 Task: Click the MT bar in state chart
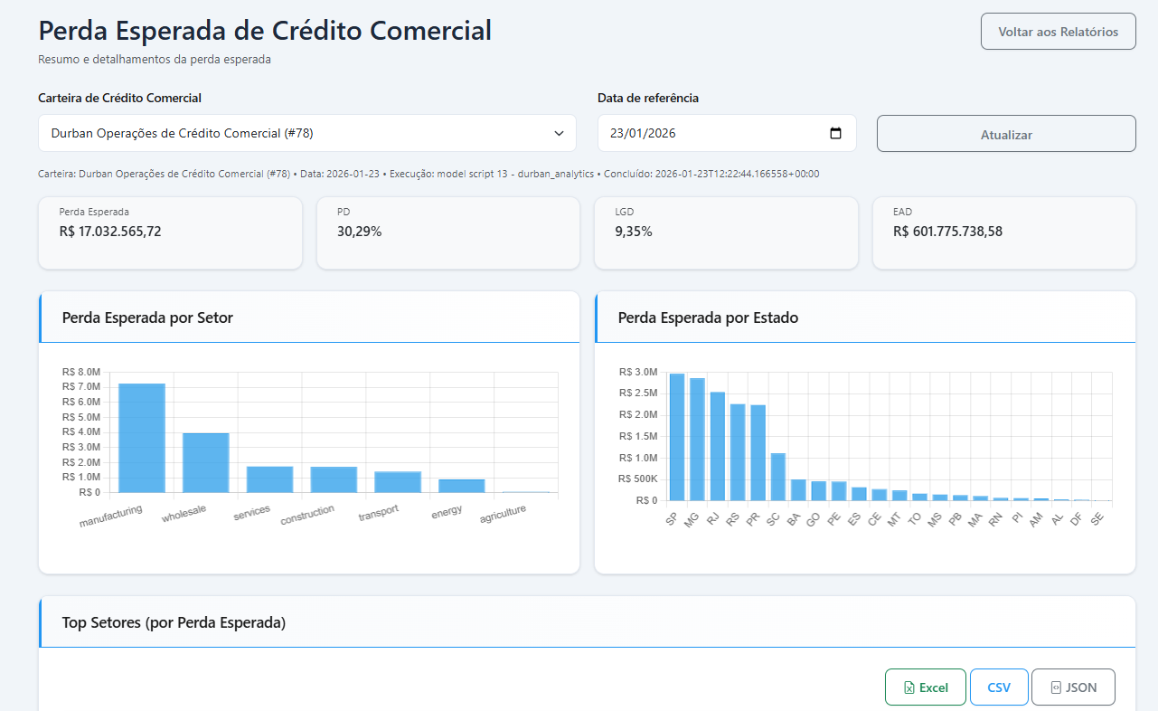[899, 496]
